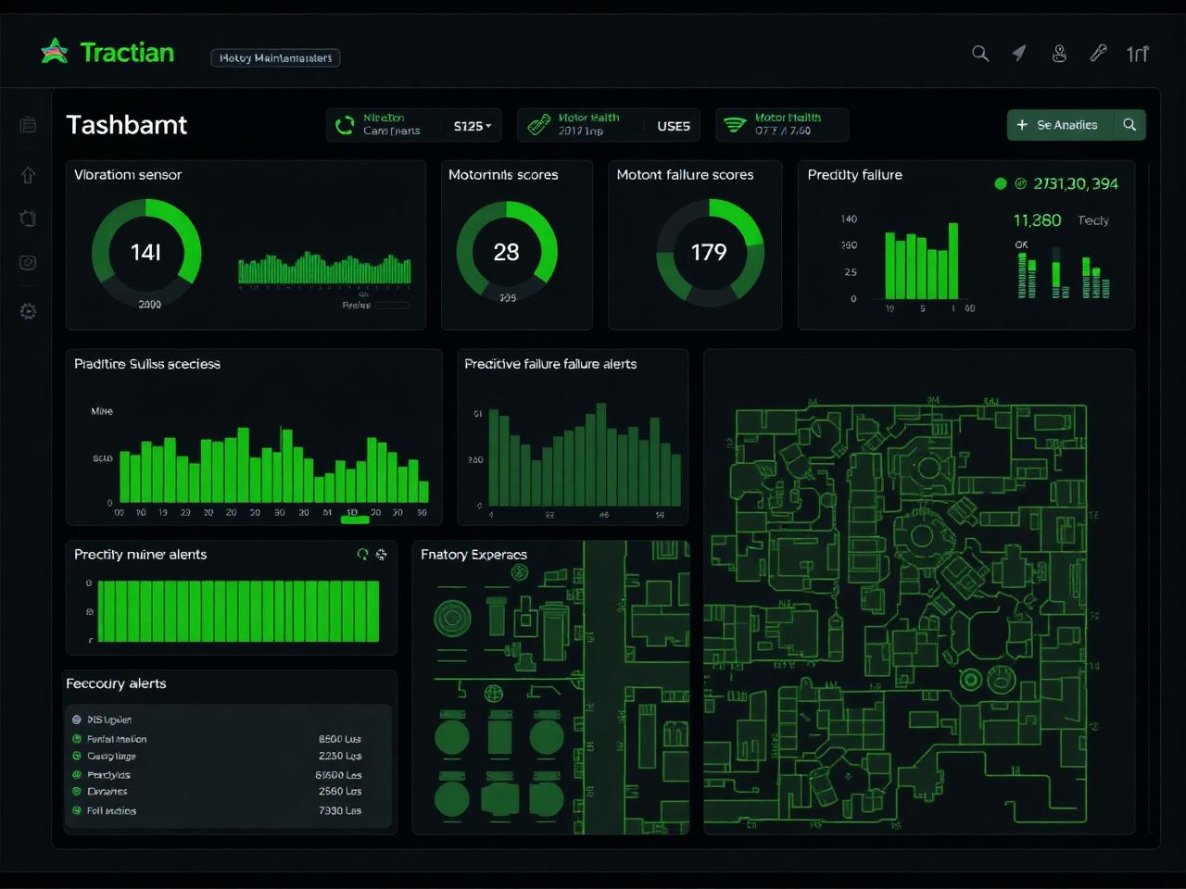Image resolution: width=1186 pixels, height=889 pixels.
Task: Click the Vibration sensor donut showing 141
Action: coord(146,253)
